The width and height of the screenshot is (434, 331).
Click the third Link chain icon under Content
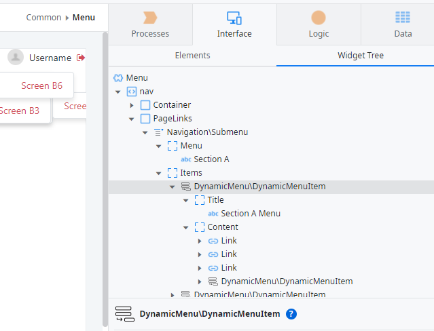(213, 268)
